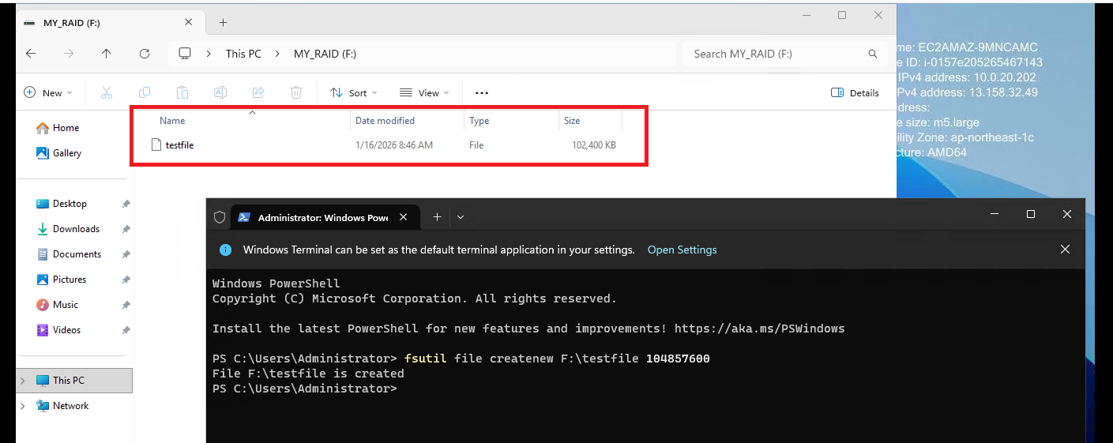Toggle the Details pane button
The image size is (1113, 443).
855,92
